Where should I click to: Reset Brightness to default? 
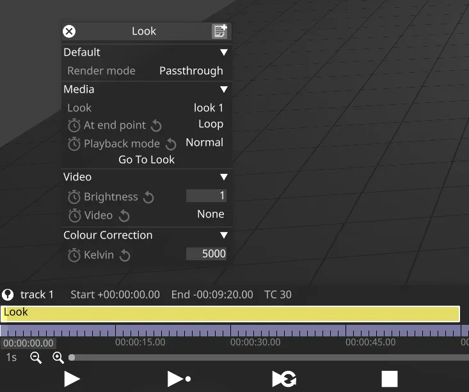pyautogui.click(x=148, y=197)
